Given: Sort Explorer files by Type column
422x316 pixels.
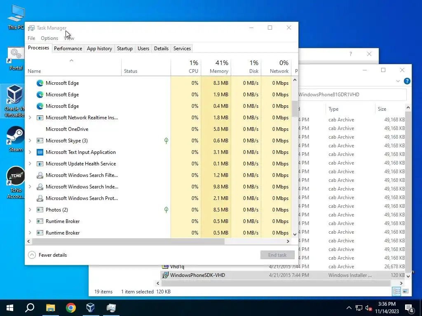Looking at the screenshot, I should [x=350, y=109].
